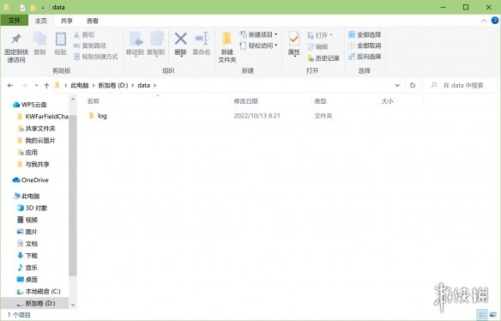Open History (历史记录)
The height and width of the screenshot is (321, 501).
(323, 58)
